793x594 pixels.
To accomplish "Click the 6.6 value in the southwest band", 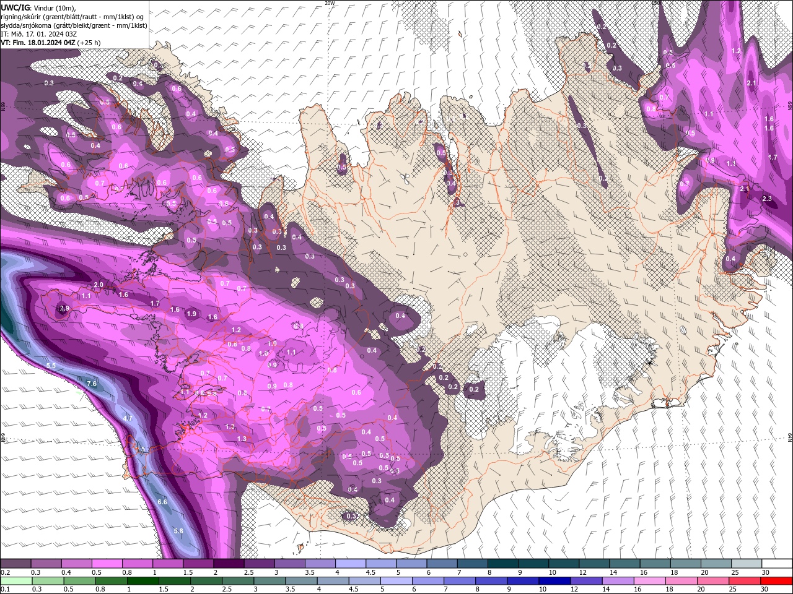I will [162, 502].
